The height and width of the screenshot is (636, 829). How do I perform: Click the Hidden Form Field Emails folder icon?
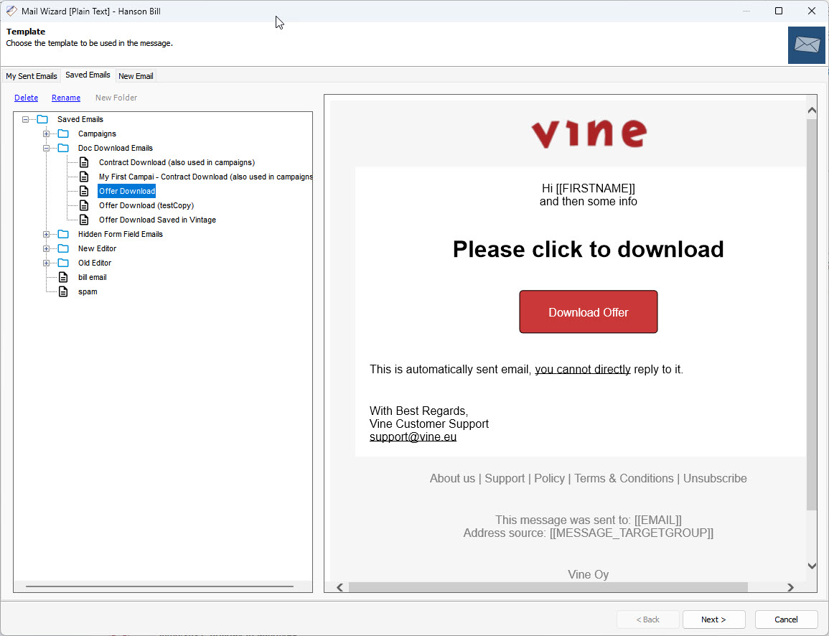[x=63, y=234]
